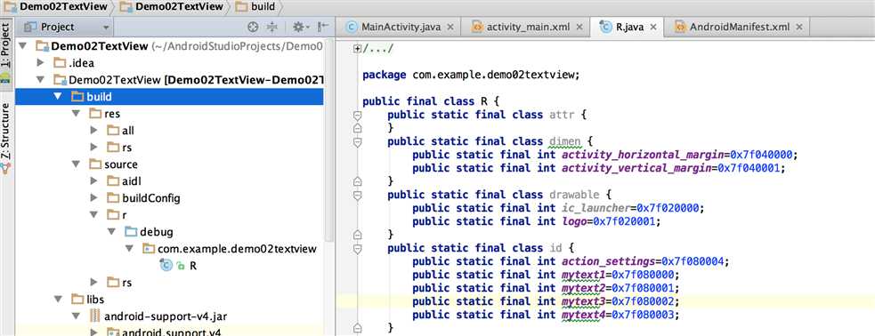875x336 pixels.
Task: Click the R class file icon in tree
Action: pos(166,266)
